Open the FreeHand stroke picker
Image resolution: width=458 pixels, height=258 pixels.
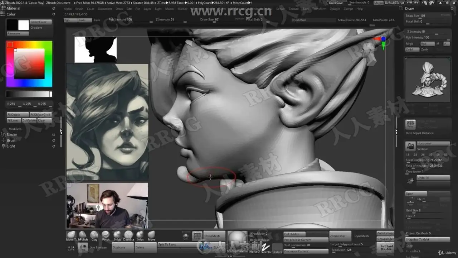(x=265, y=247)
